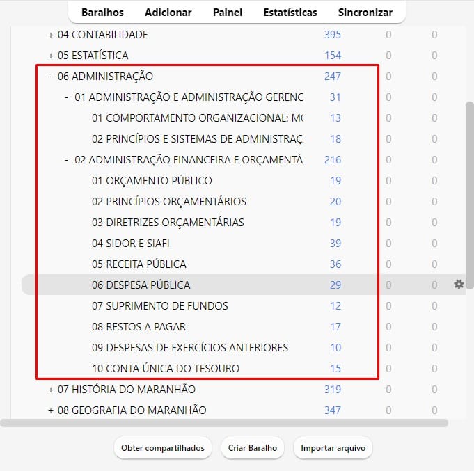474x471 pixels.
Task: Collapse 02 ADMINISTRAÇÃO FINANCEIRA E ORÇAMENTÁ subdeck
Action: tap(66, 160)
